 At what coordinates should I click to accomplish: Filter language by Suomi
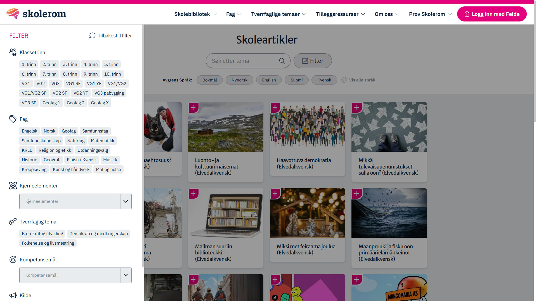click(297, 80)
